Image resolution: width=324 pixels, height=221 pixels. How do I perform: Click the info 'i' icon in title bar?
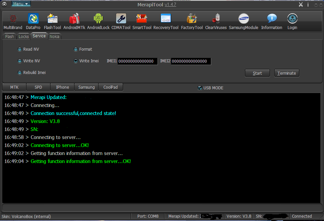pos(308,5)
